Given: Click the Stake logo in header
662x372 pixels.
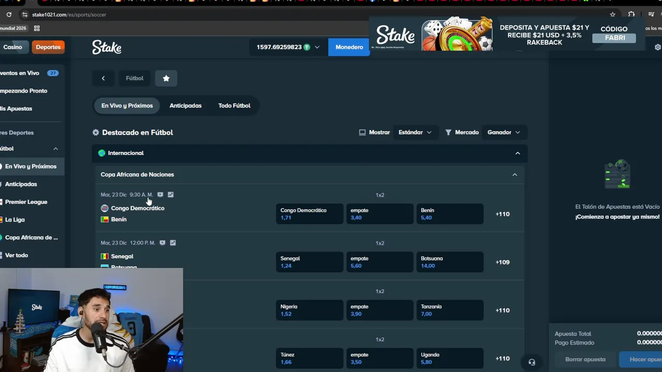Looking at the screenshot, I should click(107, 47).
